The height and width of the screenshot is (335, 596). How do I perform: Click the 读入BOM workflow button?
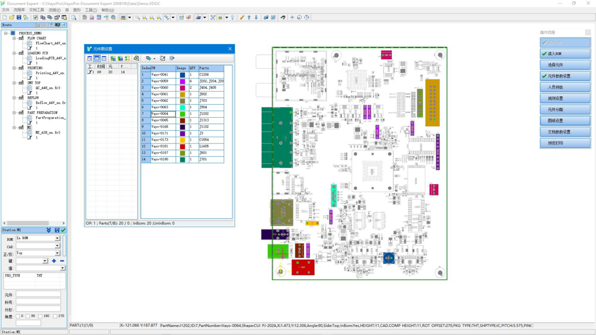coord(565,54)
